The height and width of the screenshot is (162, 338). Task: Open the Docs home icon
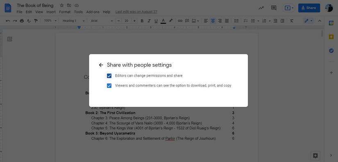(x=8, y=8)
